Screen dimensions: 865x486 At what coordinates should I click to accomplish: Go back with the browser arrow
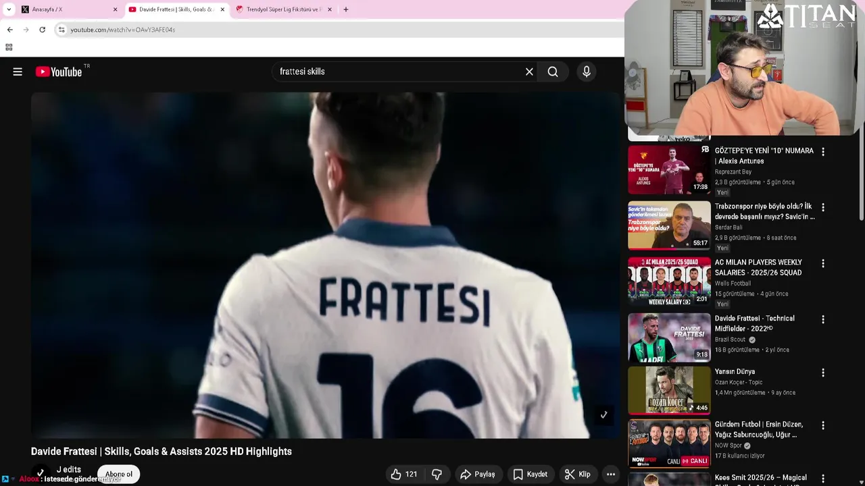click(9, 30)
